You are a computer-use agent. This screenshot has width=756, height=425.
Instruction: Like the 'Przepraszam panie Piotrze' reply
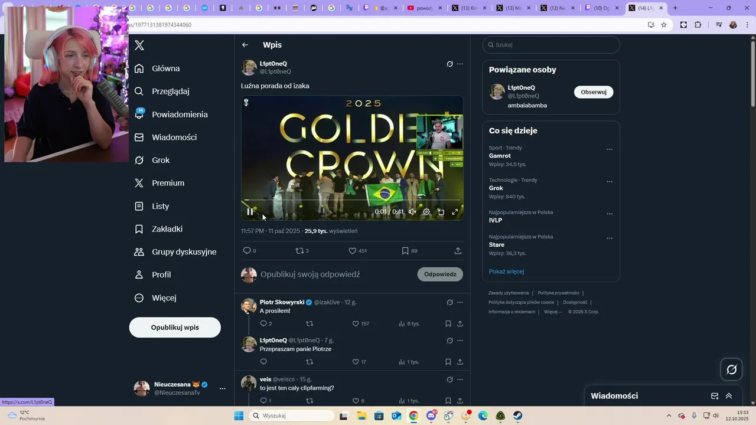pyautogui.click(x=359, y=362)
